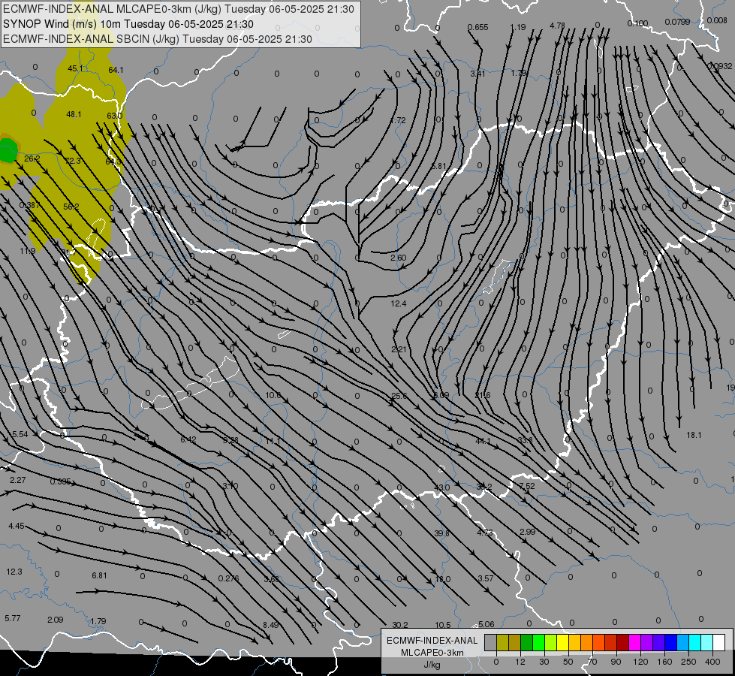Click the map value '4.73'
Screen dimensions: 735x676
coord(485,533)
